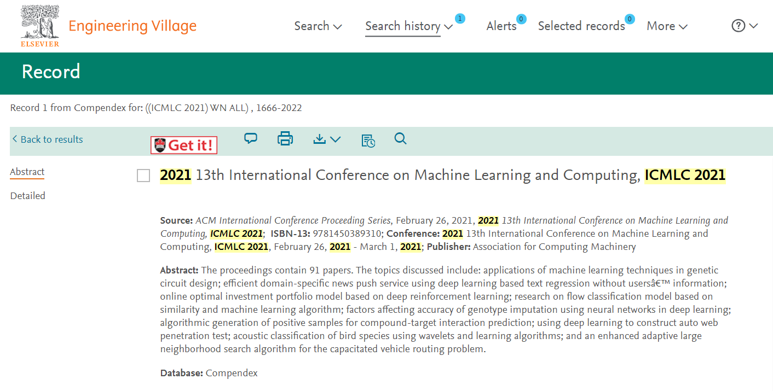
Task: Click the Alerts count badge
Action: coord(521,19)
